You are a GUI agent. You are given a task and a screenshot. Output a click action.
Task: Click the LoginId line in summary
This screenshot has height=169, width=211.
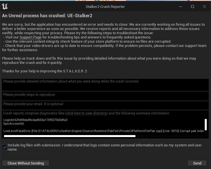(35, 120)
